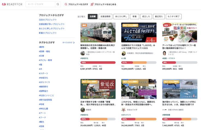Open the 京王井の頭線3000系 train project thumbnail
The height and width of the screenshot is (130, 201).
pos(98,32)
